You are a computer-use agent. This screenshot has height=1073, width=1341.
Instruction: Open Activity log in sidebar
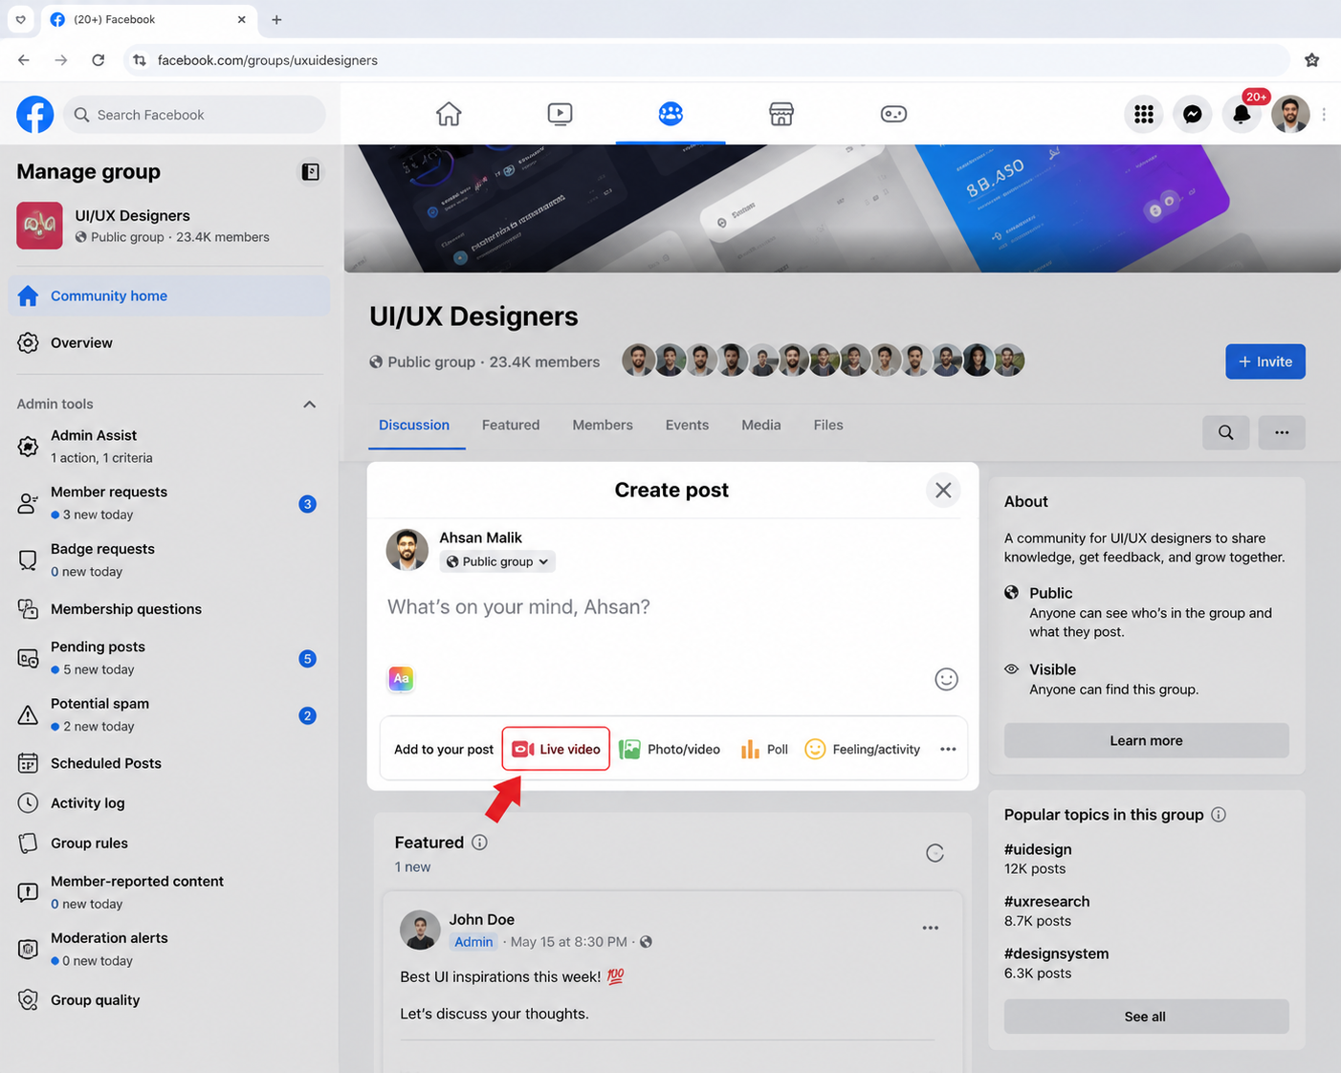click(x=169, y=803)
